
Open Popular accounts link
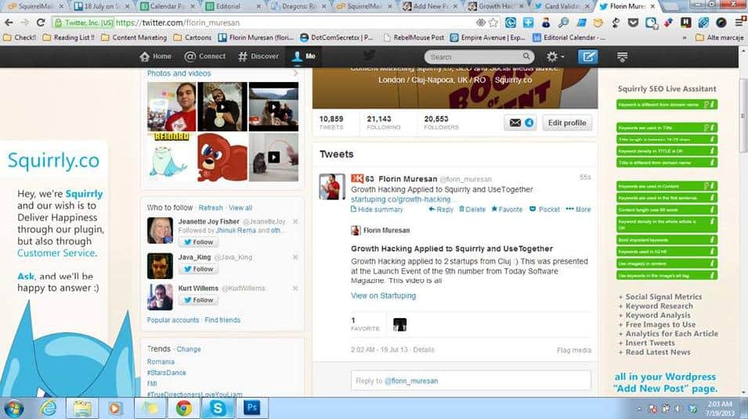172,320
